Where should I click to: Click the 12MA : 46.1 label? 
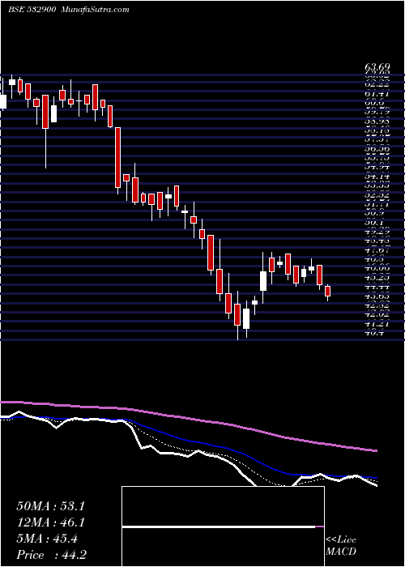pos(50,522)
